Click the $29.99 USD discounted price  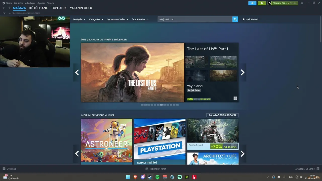(x=205, y=99)
